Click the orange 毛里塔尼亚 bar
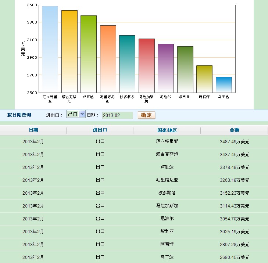Image resolution: width=268 pixels, height=263 pixels. coord(108,59)
